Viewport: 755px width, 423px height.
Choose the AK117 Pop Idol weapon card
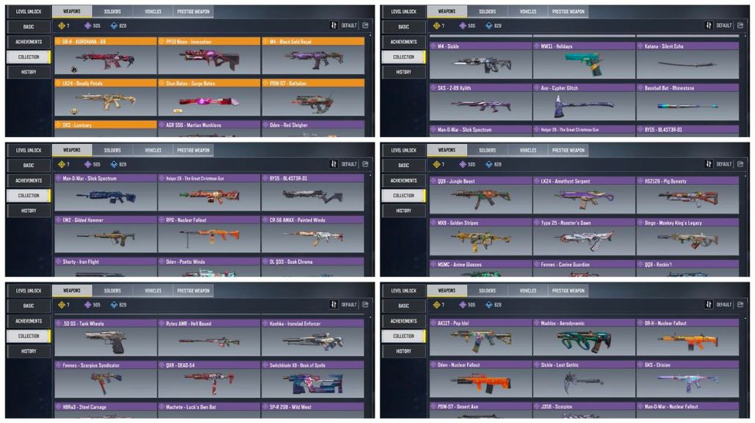point(480,337)
